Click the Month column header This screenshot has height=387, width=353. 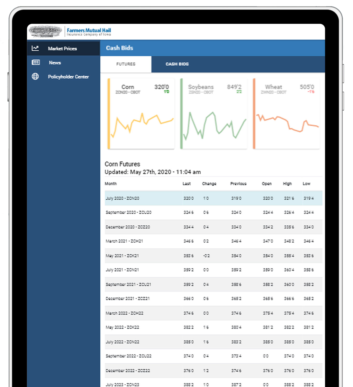[111, 184]
